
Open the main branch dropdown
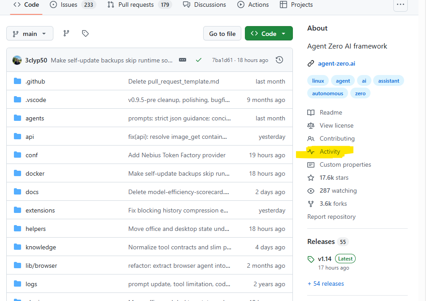(30, 33)
